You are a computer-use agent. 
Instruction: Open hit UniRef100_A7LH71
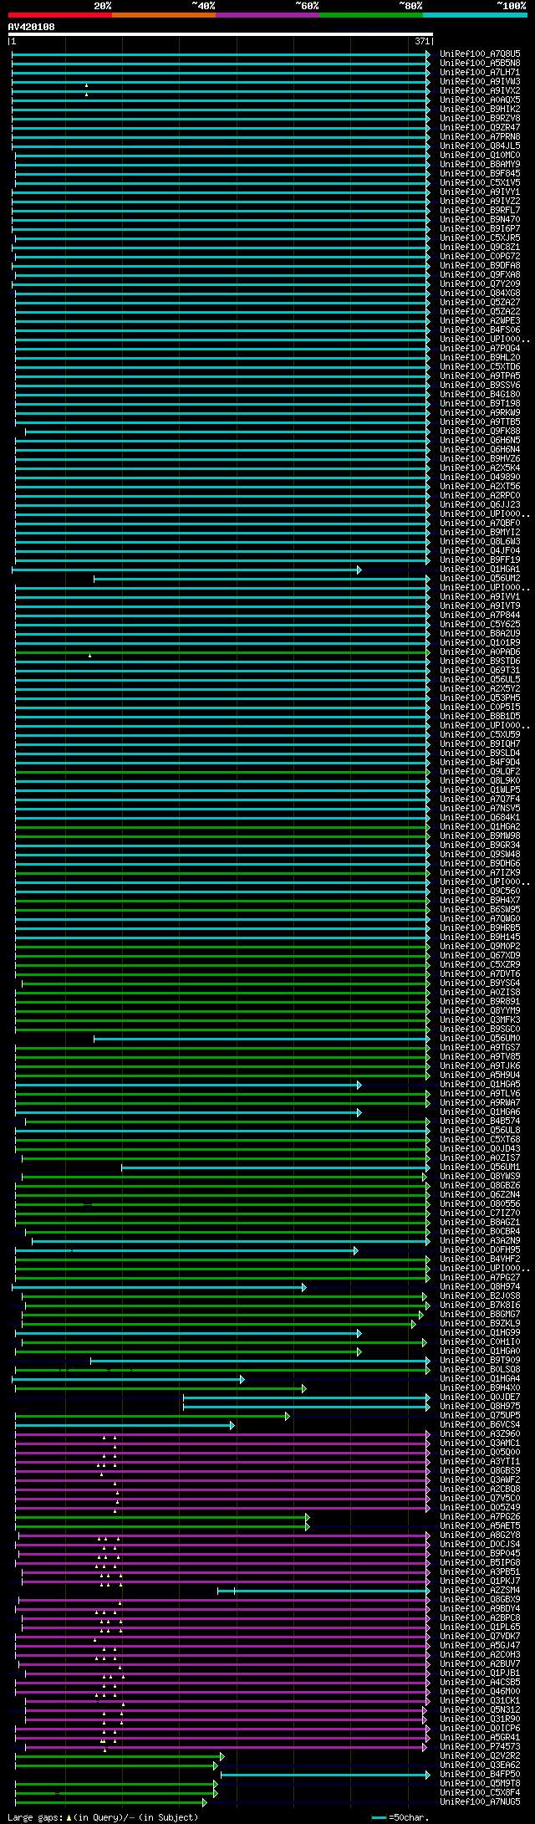480,72
